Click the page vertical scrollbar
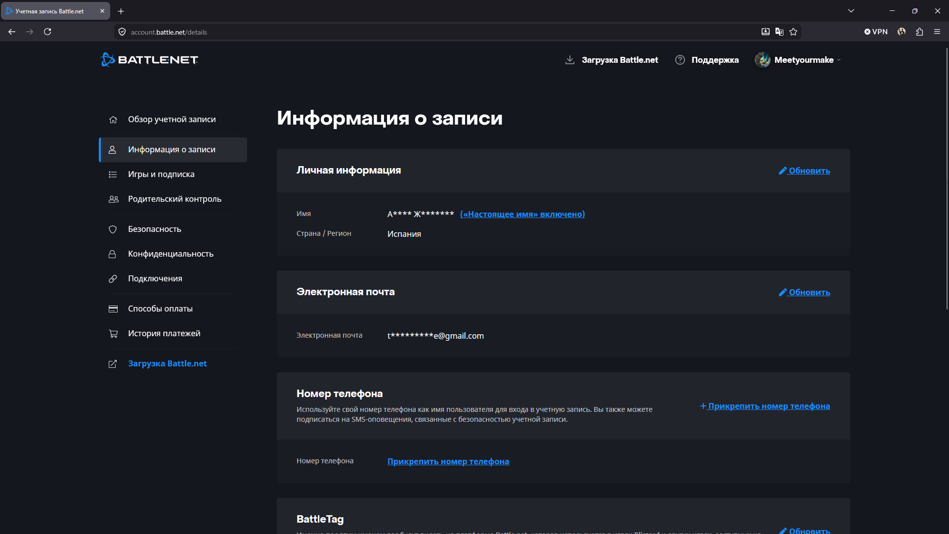949x534 pixels. tap(947, 178)
